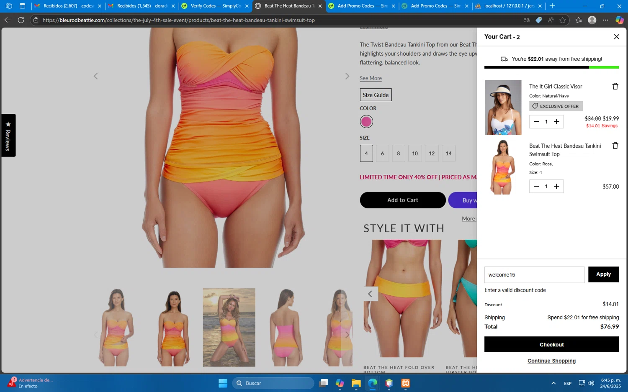Open the Size Guide
628x392 pixels.
376,95
